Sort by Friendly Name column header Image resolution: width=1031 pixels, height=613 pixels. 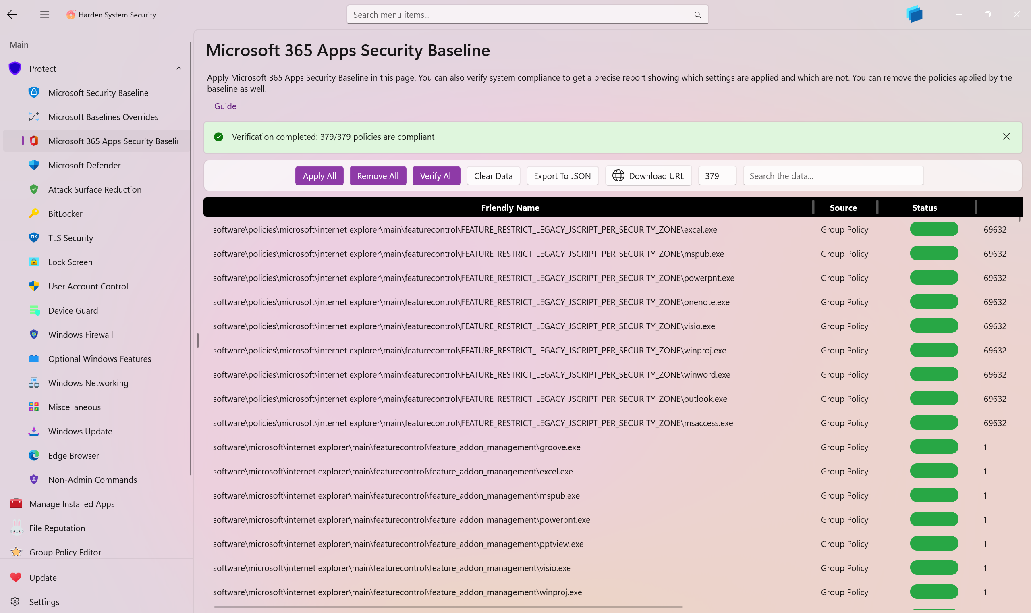[x=510, y=208]
